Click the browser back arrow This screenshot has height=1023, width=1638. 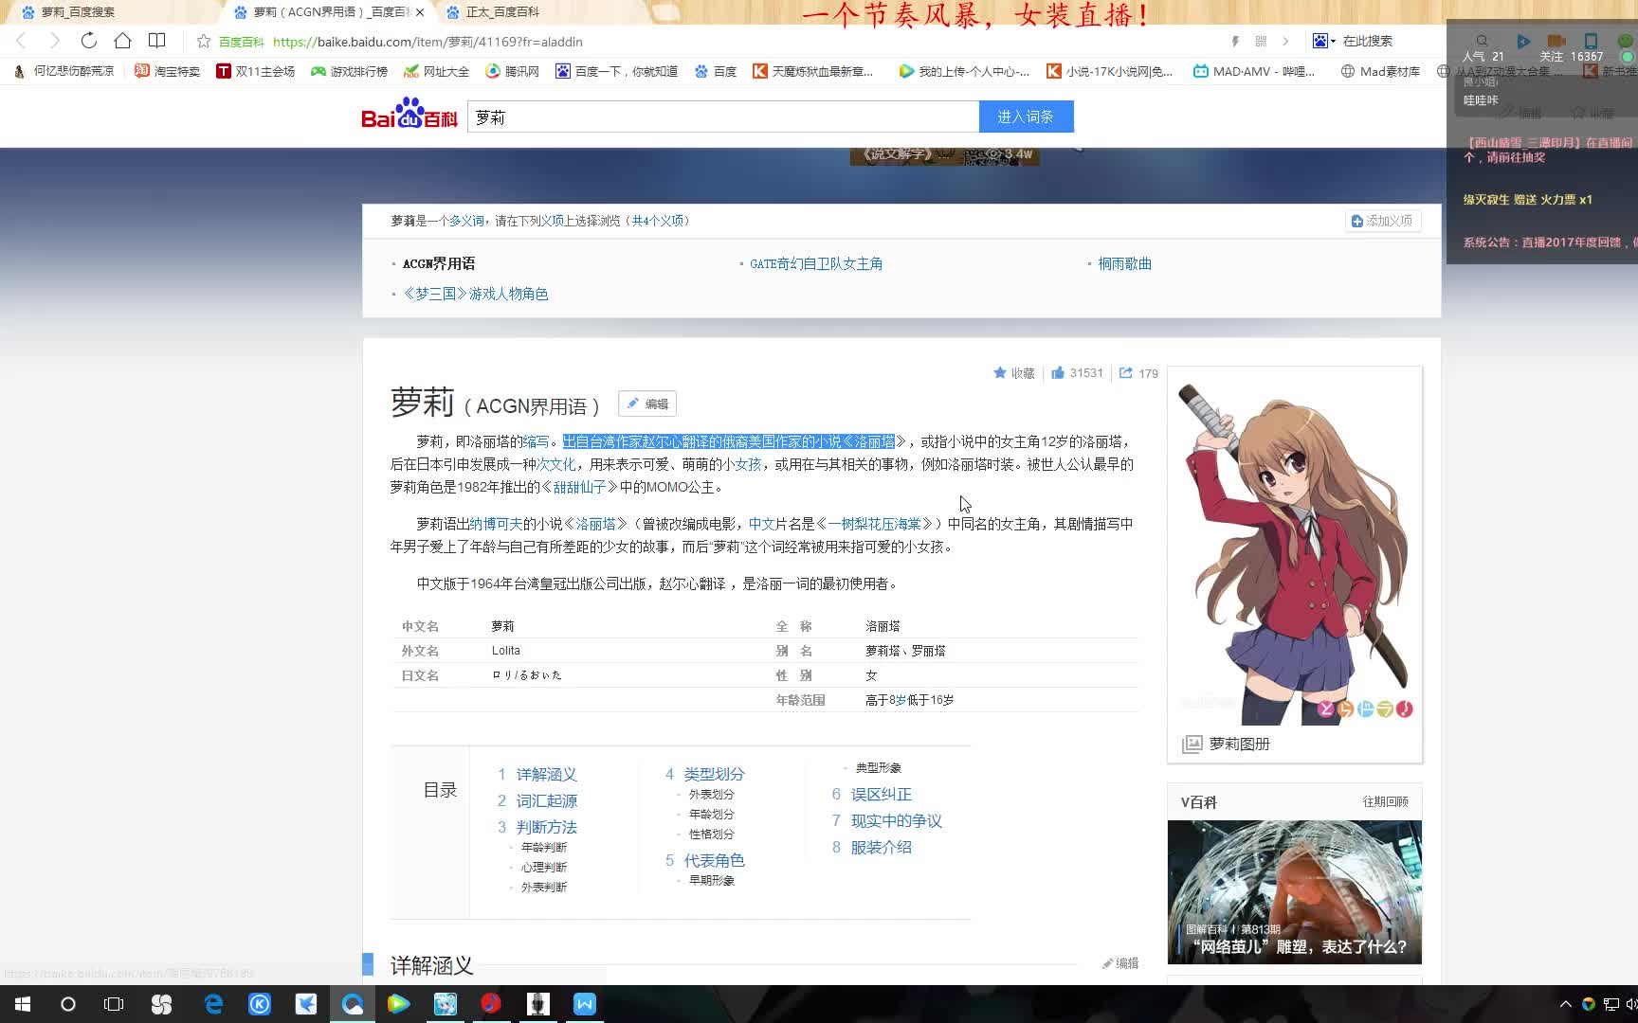point(21,41)
